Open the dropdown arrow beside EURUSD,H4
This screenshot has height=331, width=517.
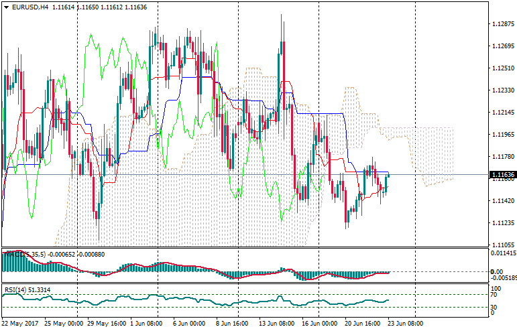[x=6, y=7]
